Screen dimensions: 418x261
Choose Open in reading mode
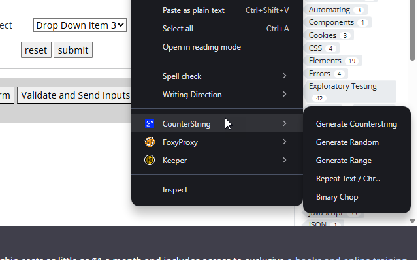217,47
